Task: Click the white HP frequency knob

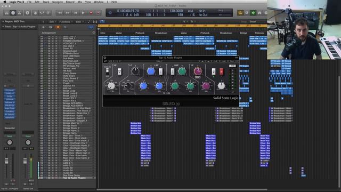Action: [111, 86]
